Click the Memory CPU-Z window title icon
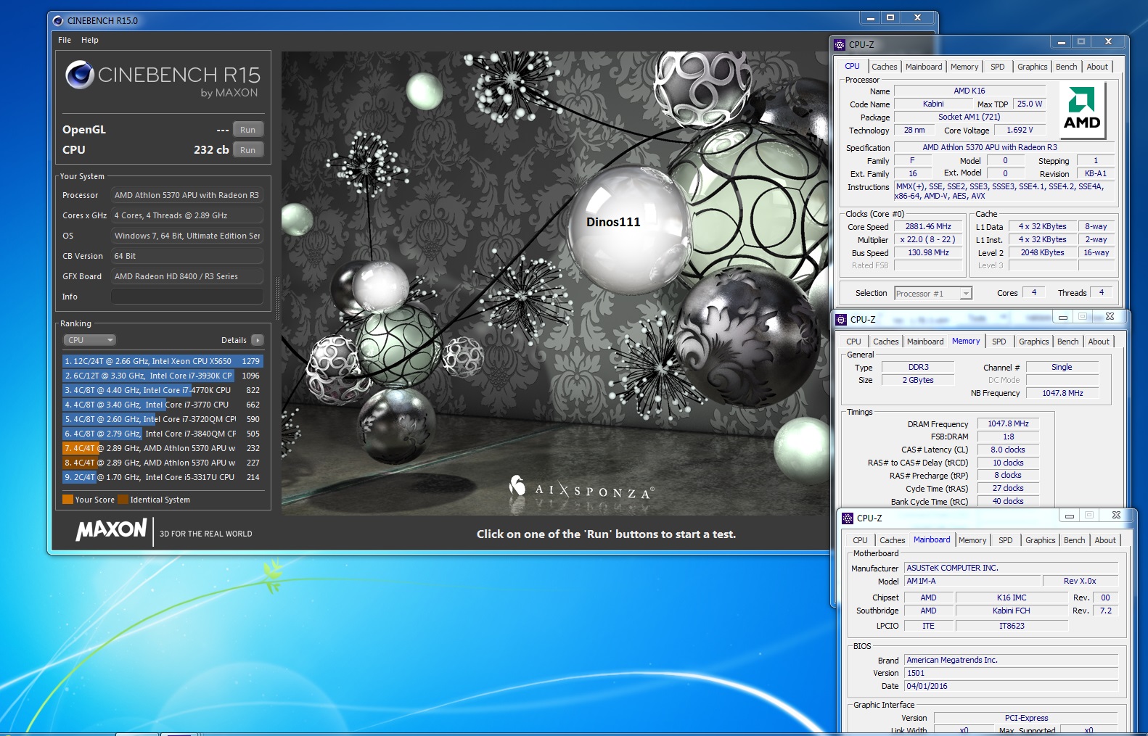1148x736 pixels. tap(841, 319)
